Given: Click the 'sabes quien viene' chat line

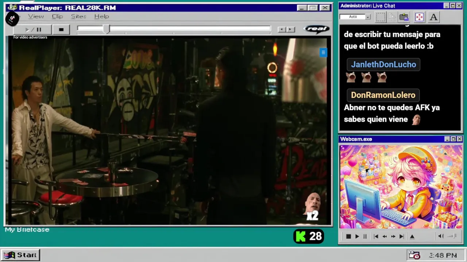Looking at the screenshot, I should pyautogui.click(x=376, y=119).
